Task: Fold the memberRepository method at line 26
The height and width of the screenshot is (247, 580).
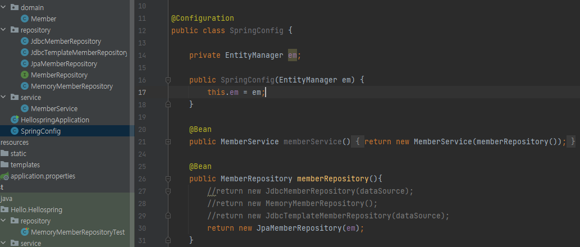Action: pos(168,179)
